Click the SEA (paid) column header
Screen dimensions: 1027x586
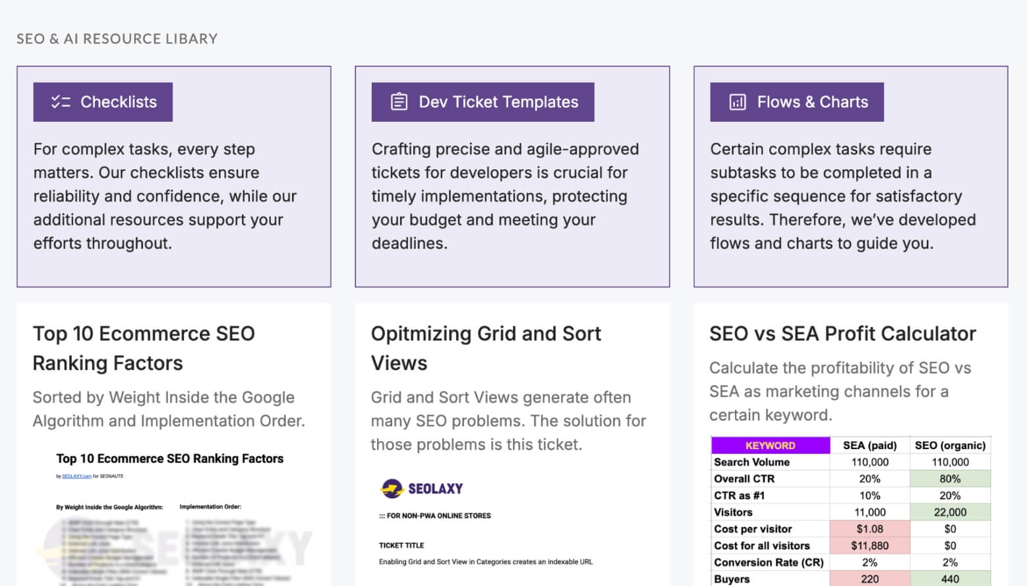point(869,446)
